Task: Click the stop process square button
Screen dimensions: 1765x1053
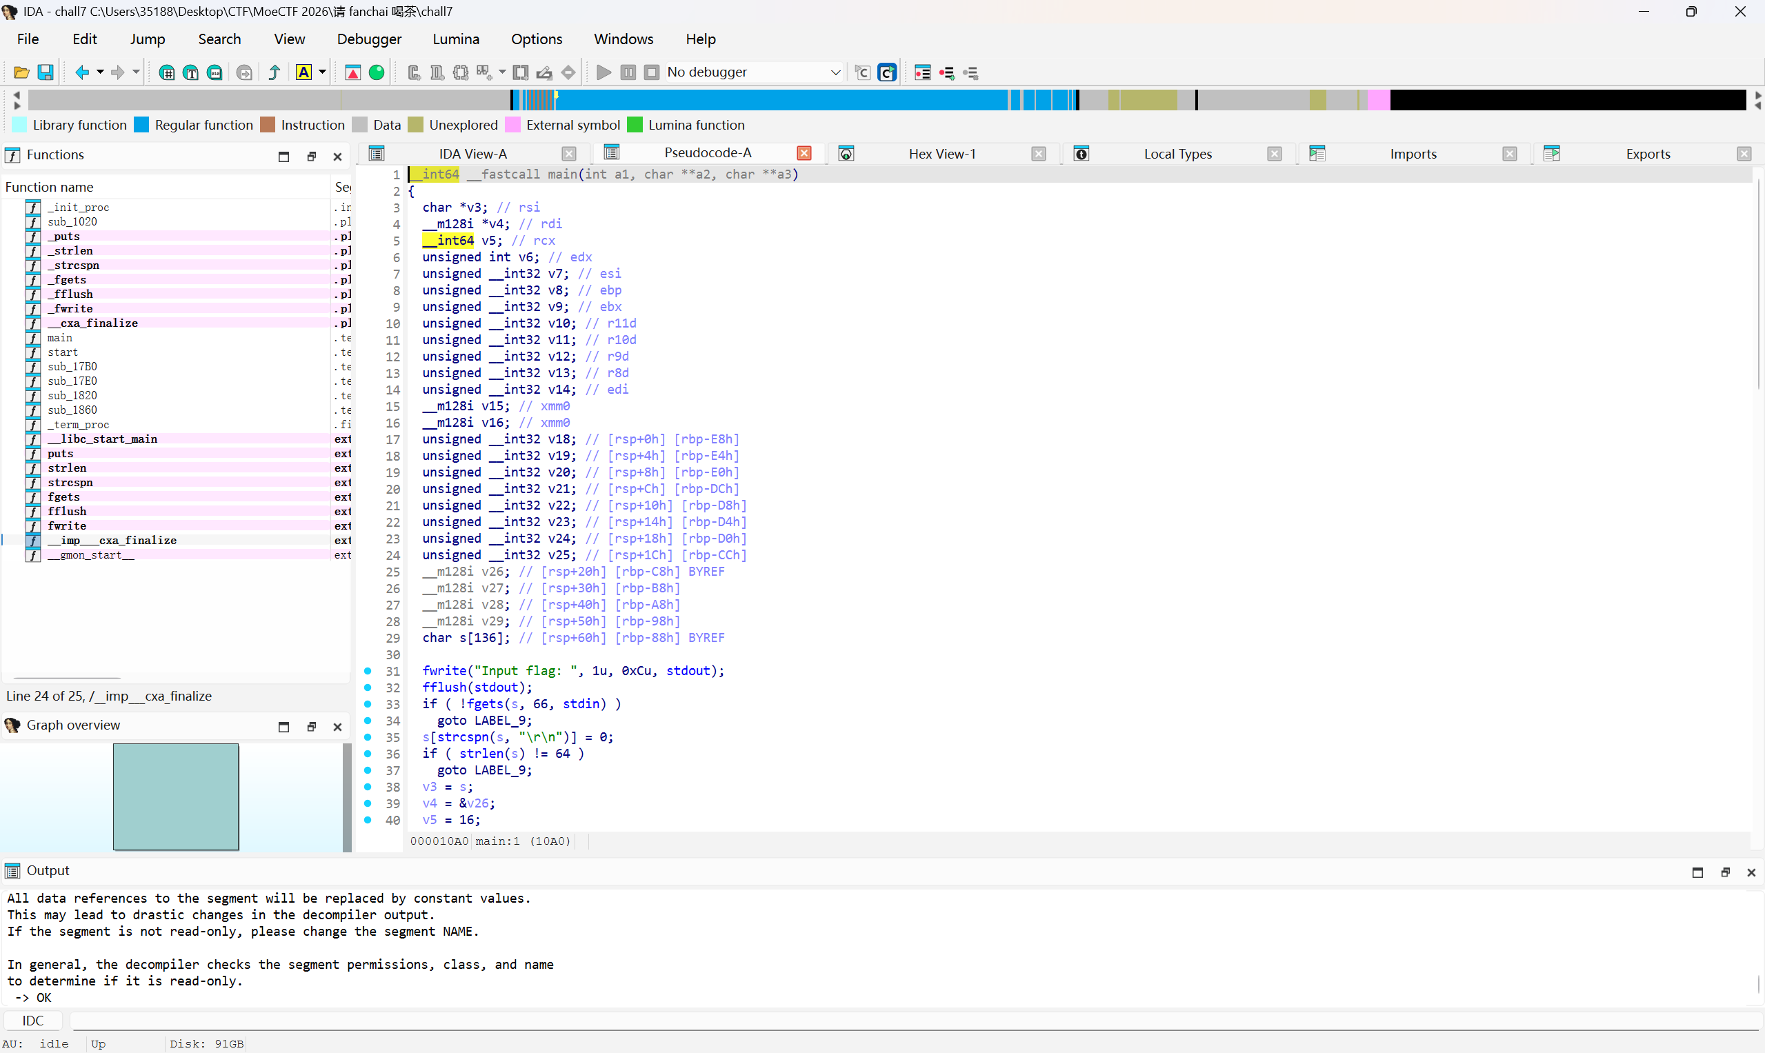Action: click(x=652, y=72)
